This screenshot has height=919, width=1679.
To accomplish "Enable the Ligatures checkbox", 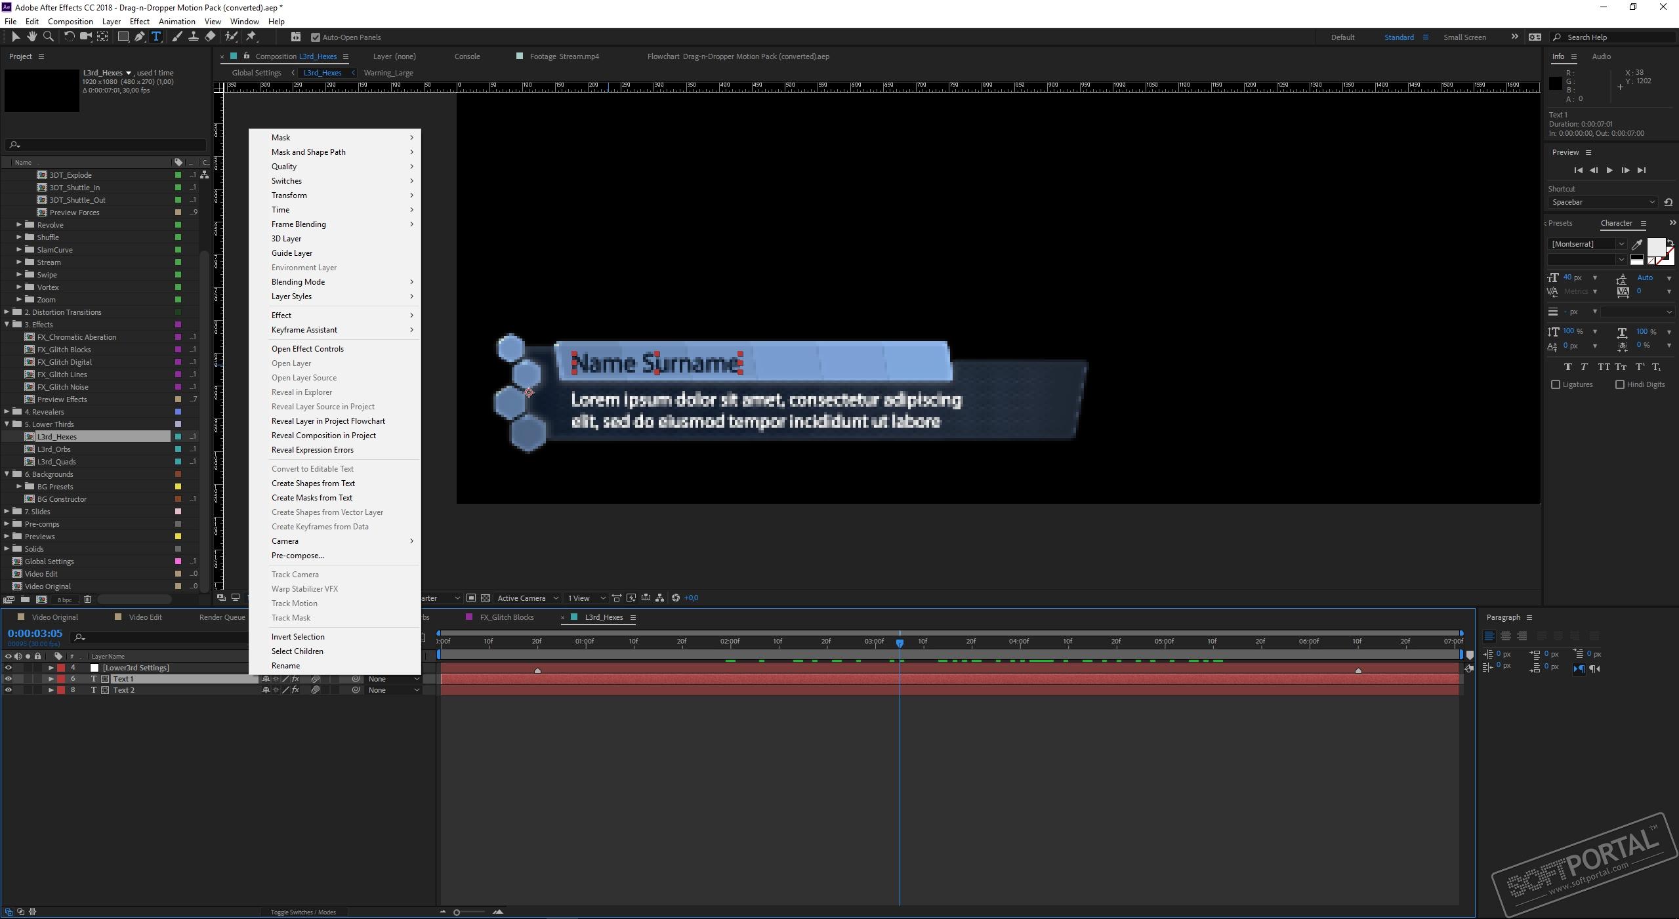I will (x=1556, y=384).
